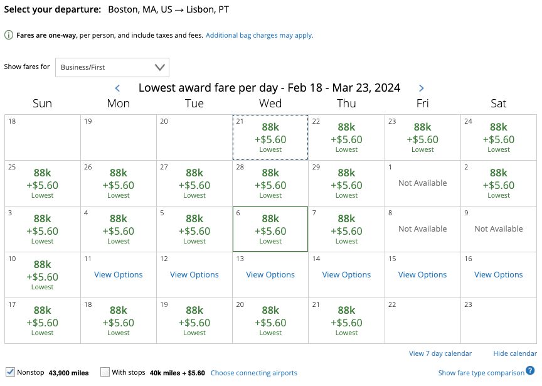The height and width of the screenshot is (386, 542).
Task: Click the next month arrow
Action: click(422, 88)
